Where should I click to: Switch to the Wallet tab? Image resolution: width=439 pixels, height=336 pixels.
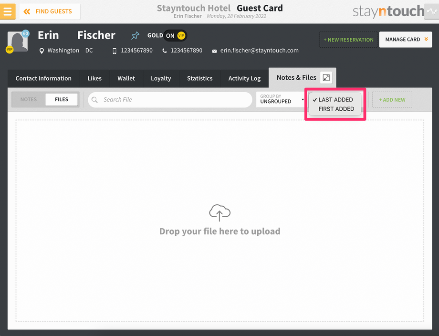coord(126,78)
